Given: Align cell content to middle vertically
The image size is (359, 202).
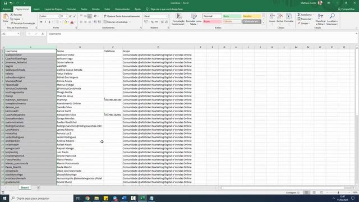Looking at the screenshot, I should click(85, 16).
